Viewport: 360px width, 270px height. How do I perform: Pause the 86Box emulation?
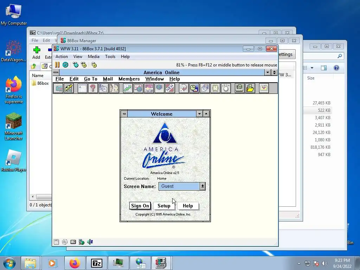pyautogui.click(x=57, y=65)
